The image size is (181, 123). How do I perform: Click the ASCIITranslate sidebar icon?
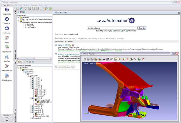pos(7,47)
